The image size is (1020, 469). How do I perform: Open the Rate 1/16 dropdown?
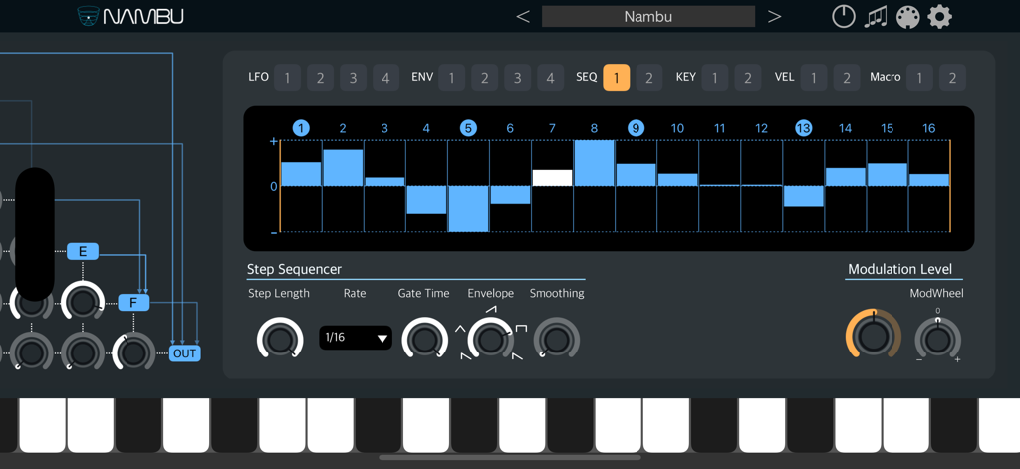pos(356,338)
